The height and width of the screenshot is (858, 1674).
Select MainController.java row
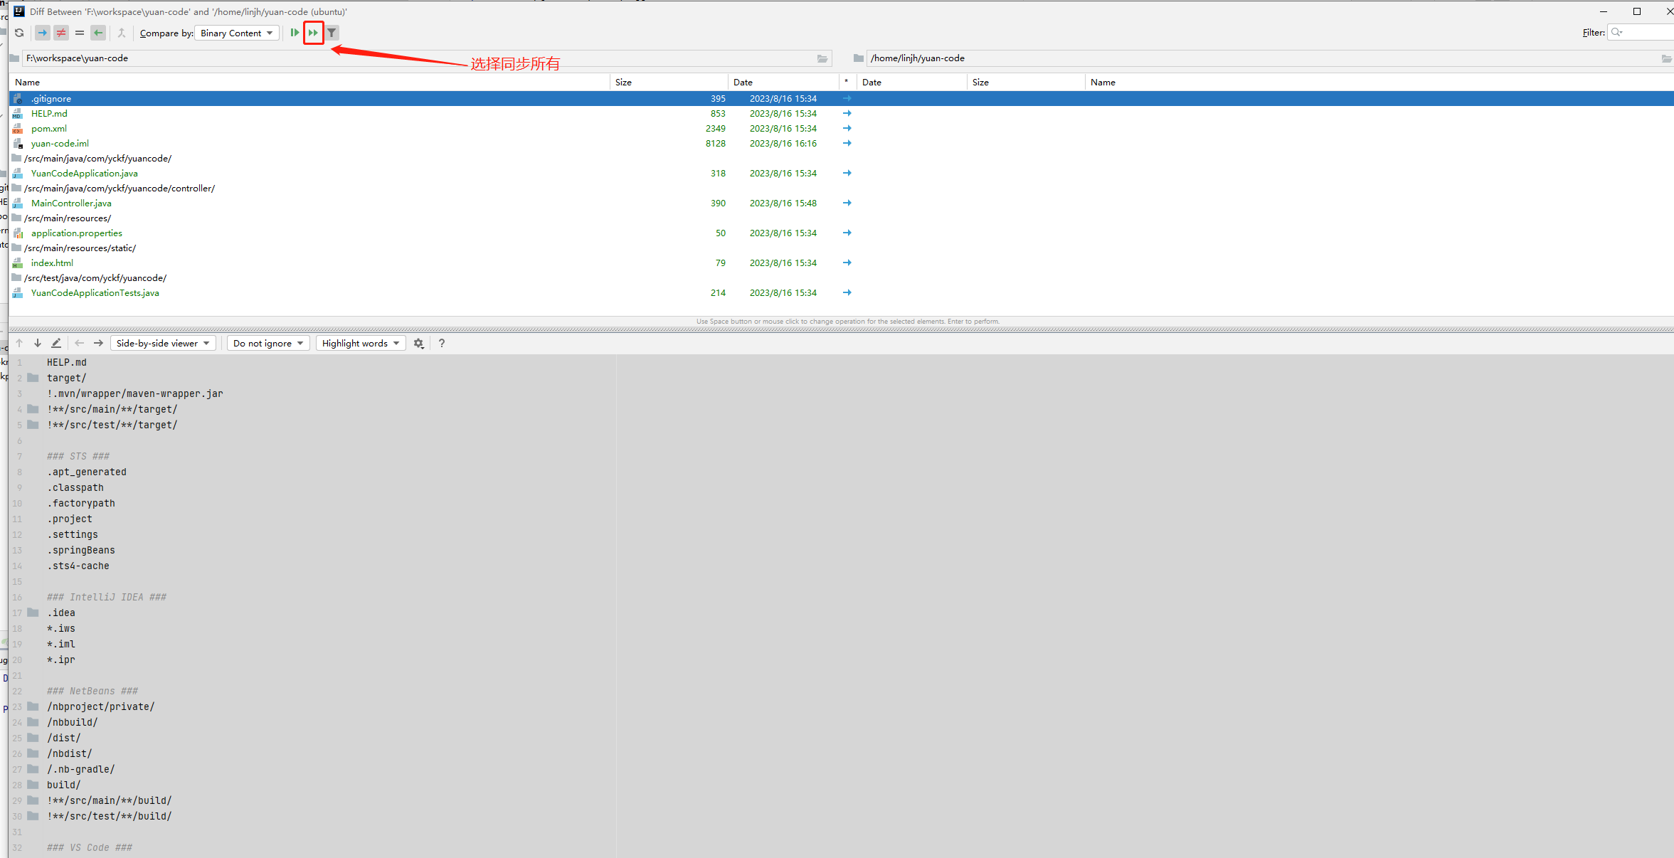[x=71, y=203]
